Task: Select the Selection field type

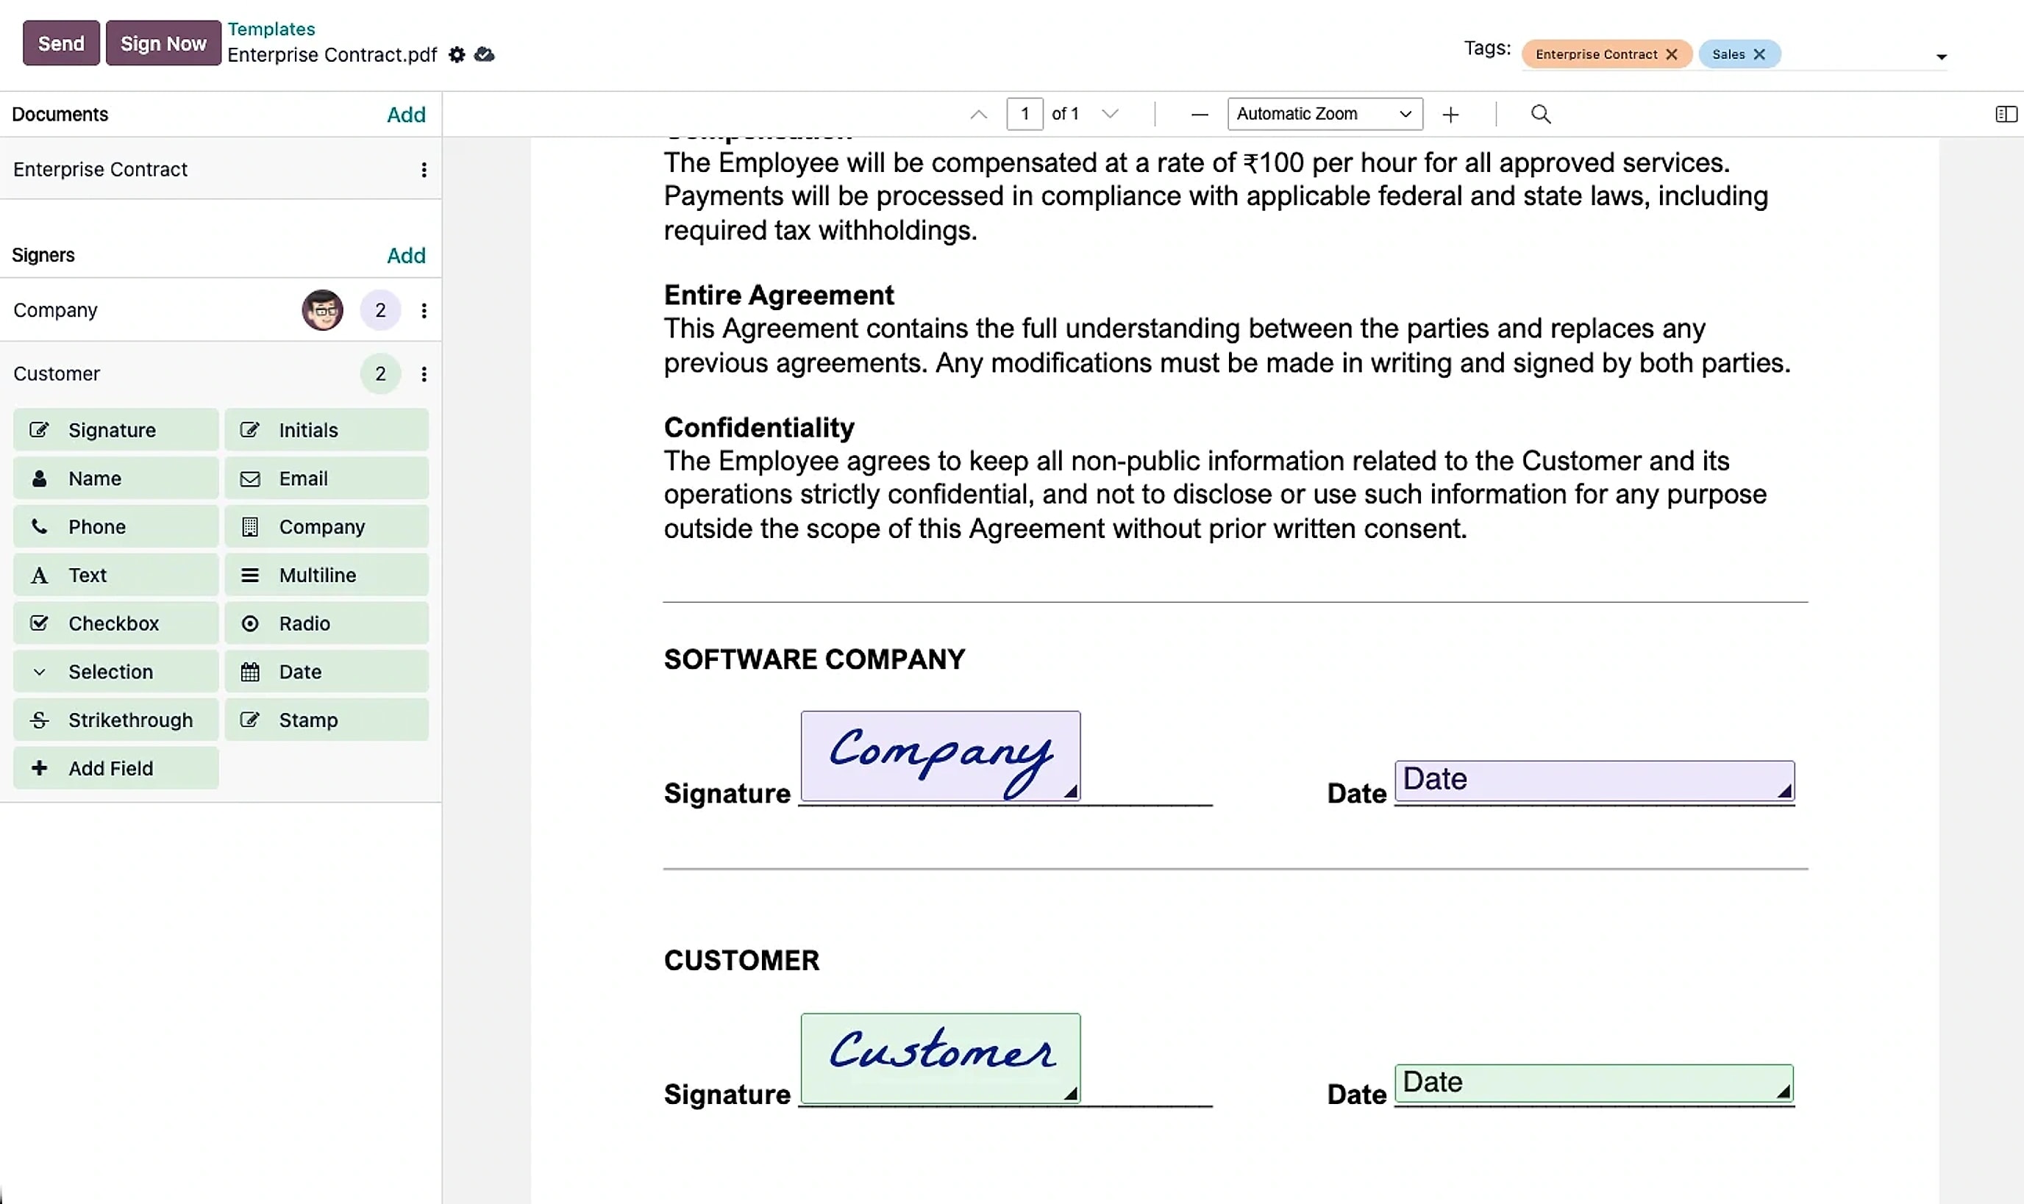Action: tap(116, 672)
